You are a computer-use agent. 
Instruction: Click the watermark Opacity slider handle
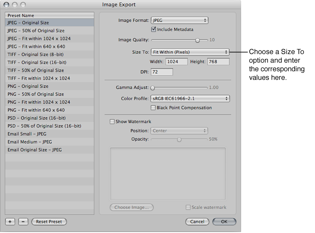pyautogui.click(x=179, y=139)
